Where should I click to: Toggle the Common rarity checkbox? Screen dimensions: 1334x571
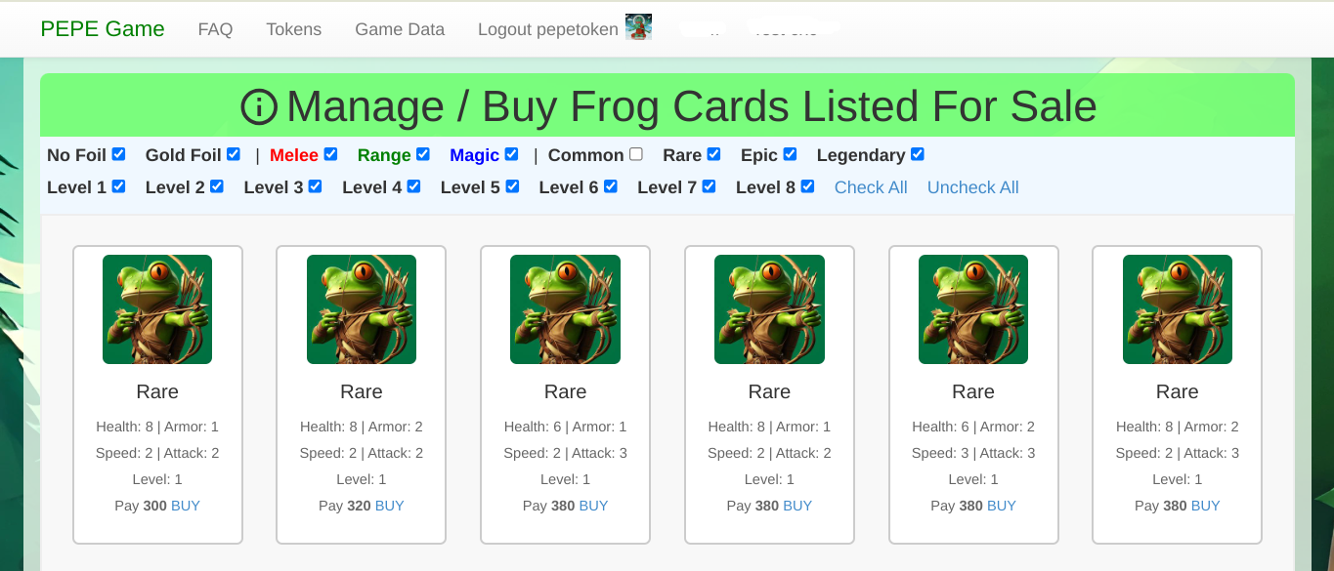point(636,154)
